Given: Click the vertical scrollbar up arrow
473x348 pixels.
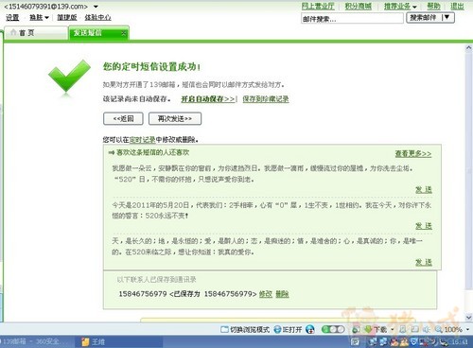Looking at the screenshot, I should point(468,48).
